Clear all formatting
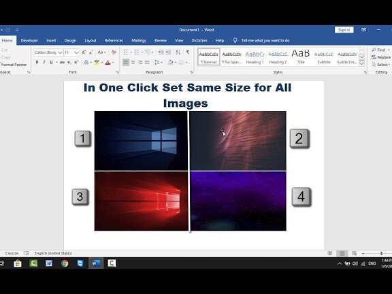The width and height of the screenshot is (392, 294). 114,52
